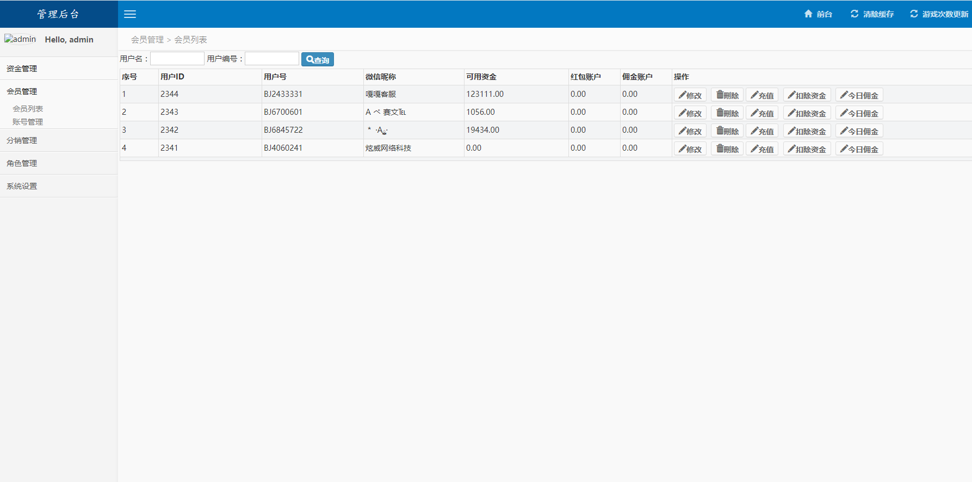
Task: Click 今日佣金 for user 2344
Action: point(859,95)
